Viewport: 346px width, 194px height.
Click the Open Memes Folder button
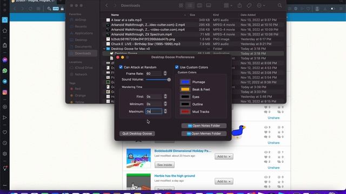[x=204, y=134]
